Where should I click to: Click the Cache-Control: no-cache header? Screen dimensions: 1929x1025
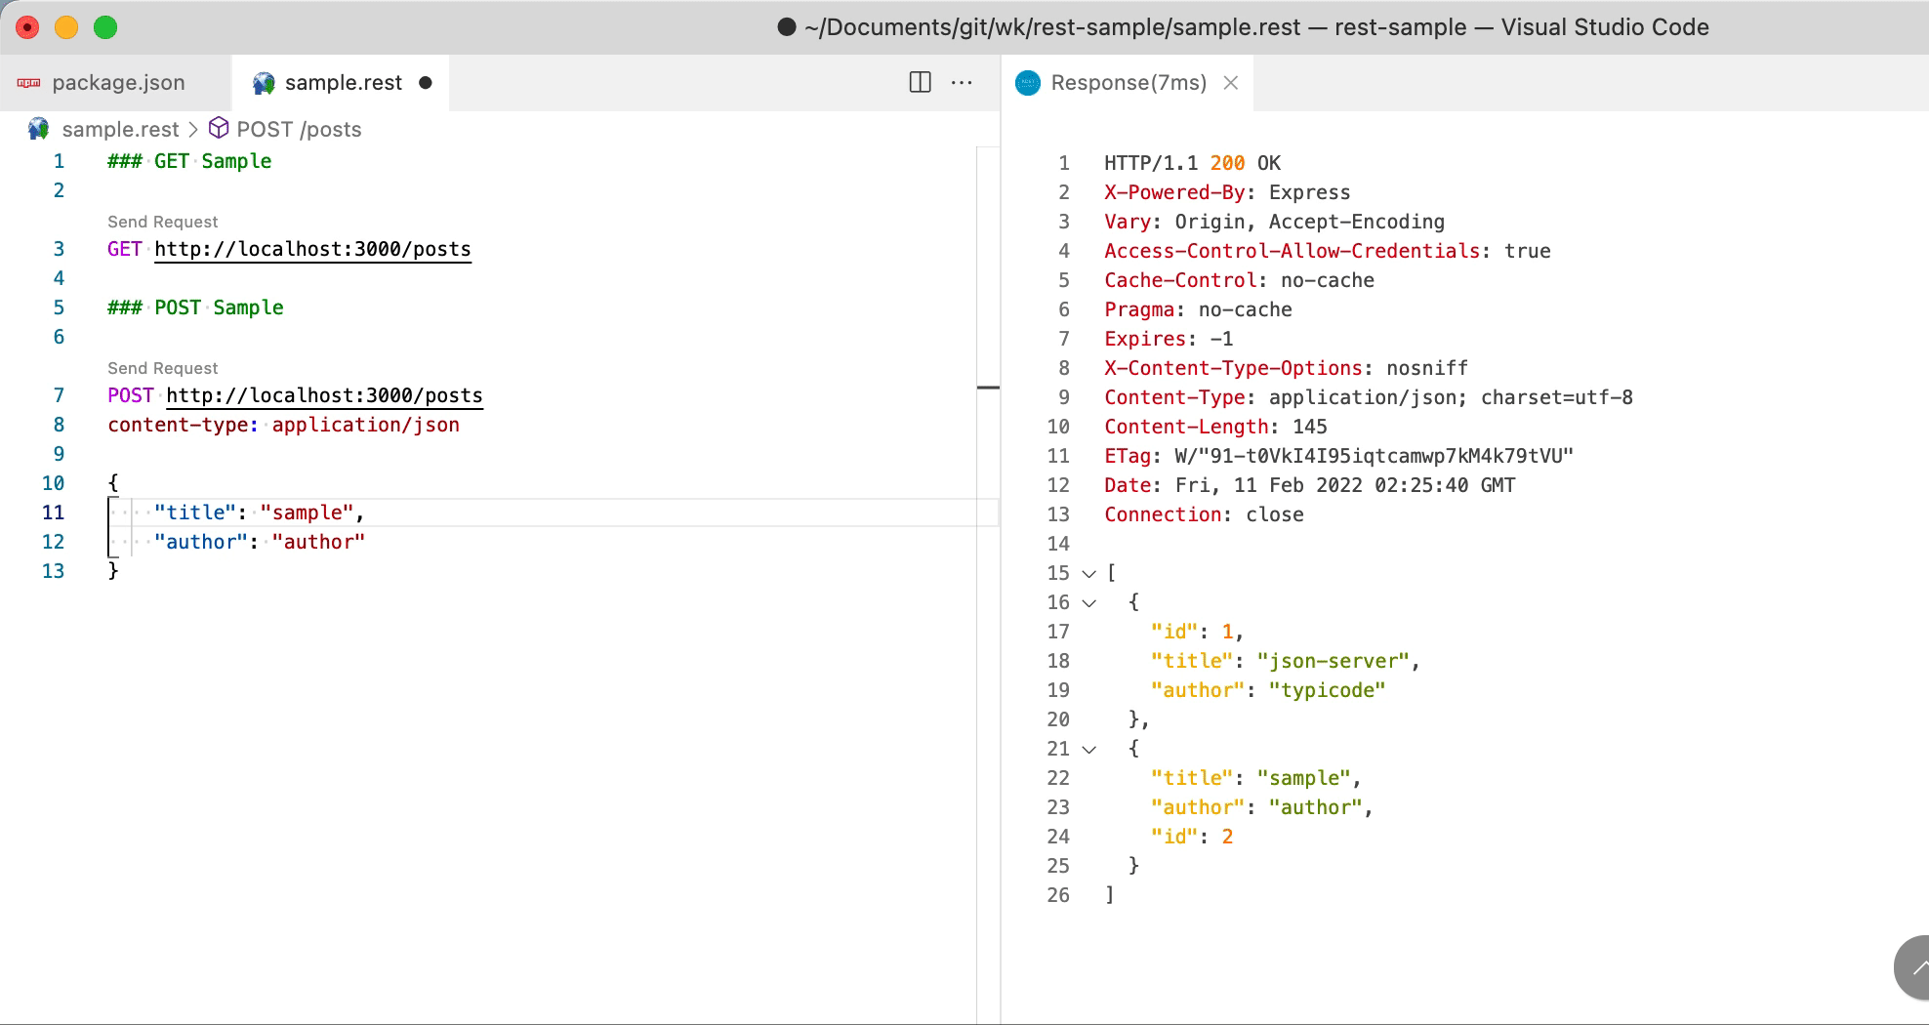[x=1239, y=280]
